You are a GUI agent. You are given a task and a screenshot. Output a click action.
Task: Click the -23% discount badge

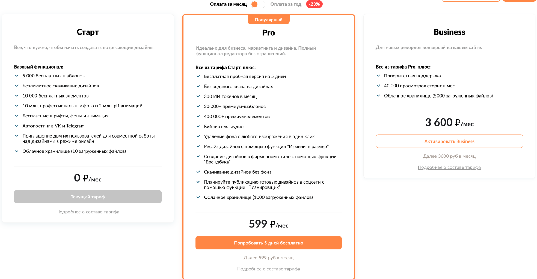(x=314, y=4)
